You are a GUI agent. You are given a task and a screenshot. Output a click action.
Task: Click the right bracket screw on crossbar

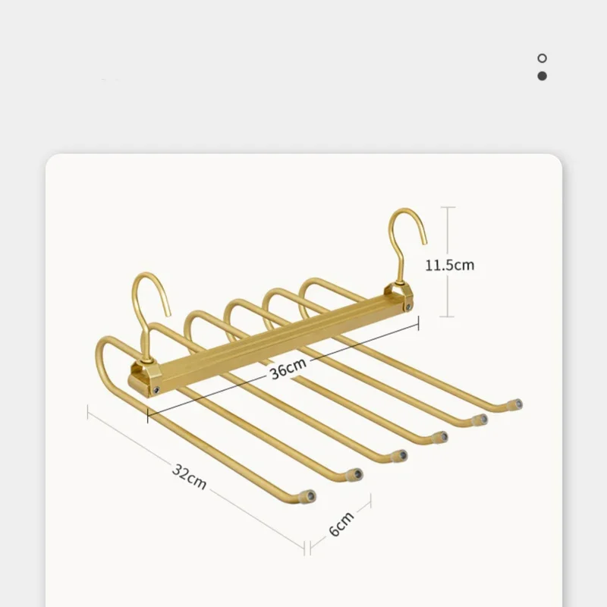(x=408, y=307)
